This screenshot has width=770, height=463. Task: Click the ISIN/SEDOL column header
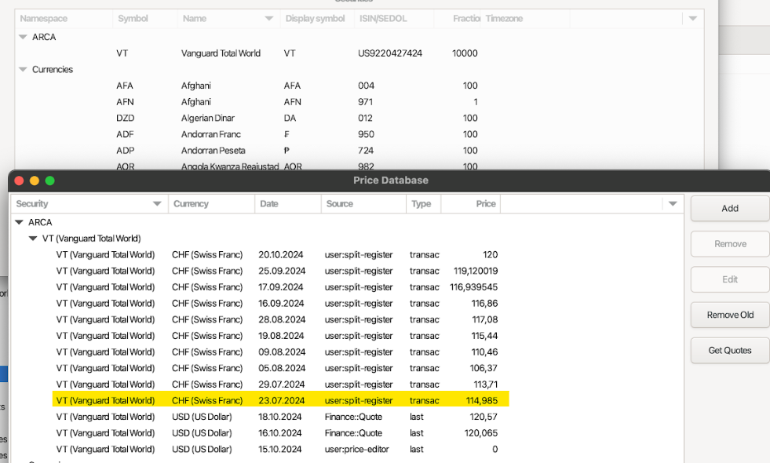[x=394, y=19]
